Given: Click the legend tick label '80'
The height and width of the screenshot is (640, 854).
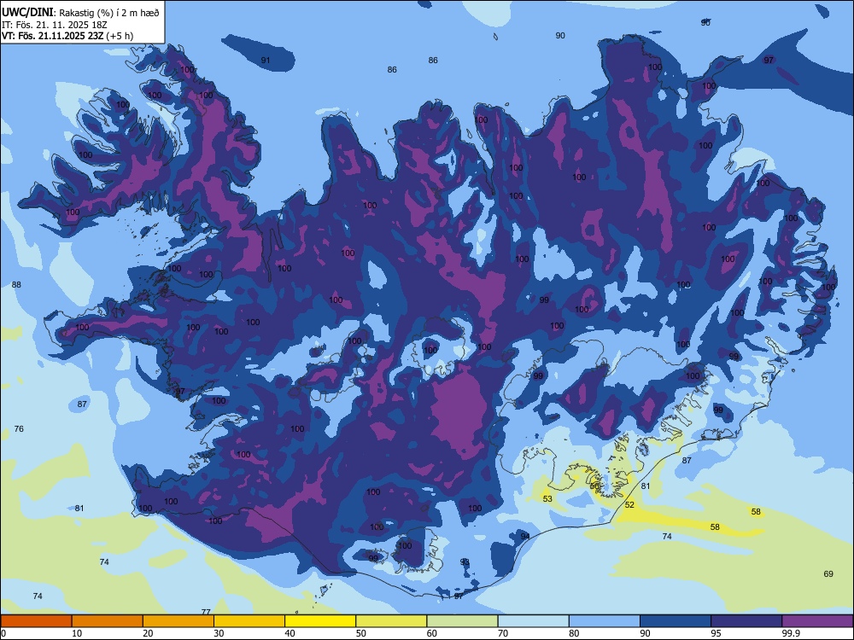Looking at the screenshot, I should 574,633.
